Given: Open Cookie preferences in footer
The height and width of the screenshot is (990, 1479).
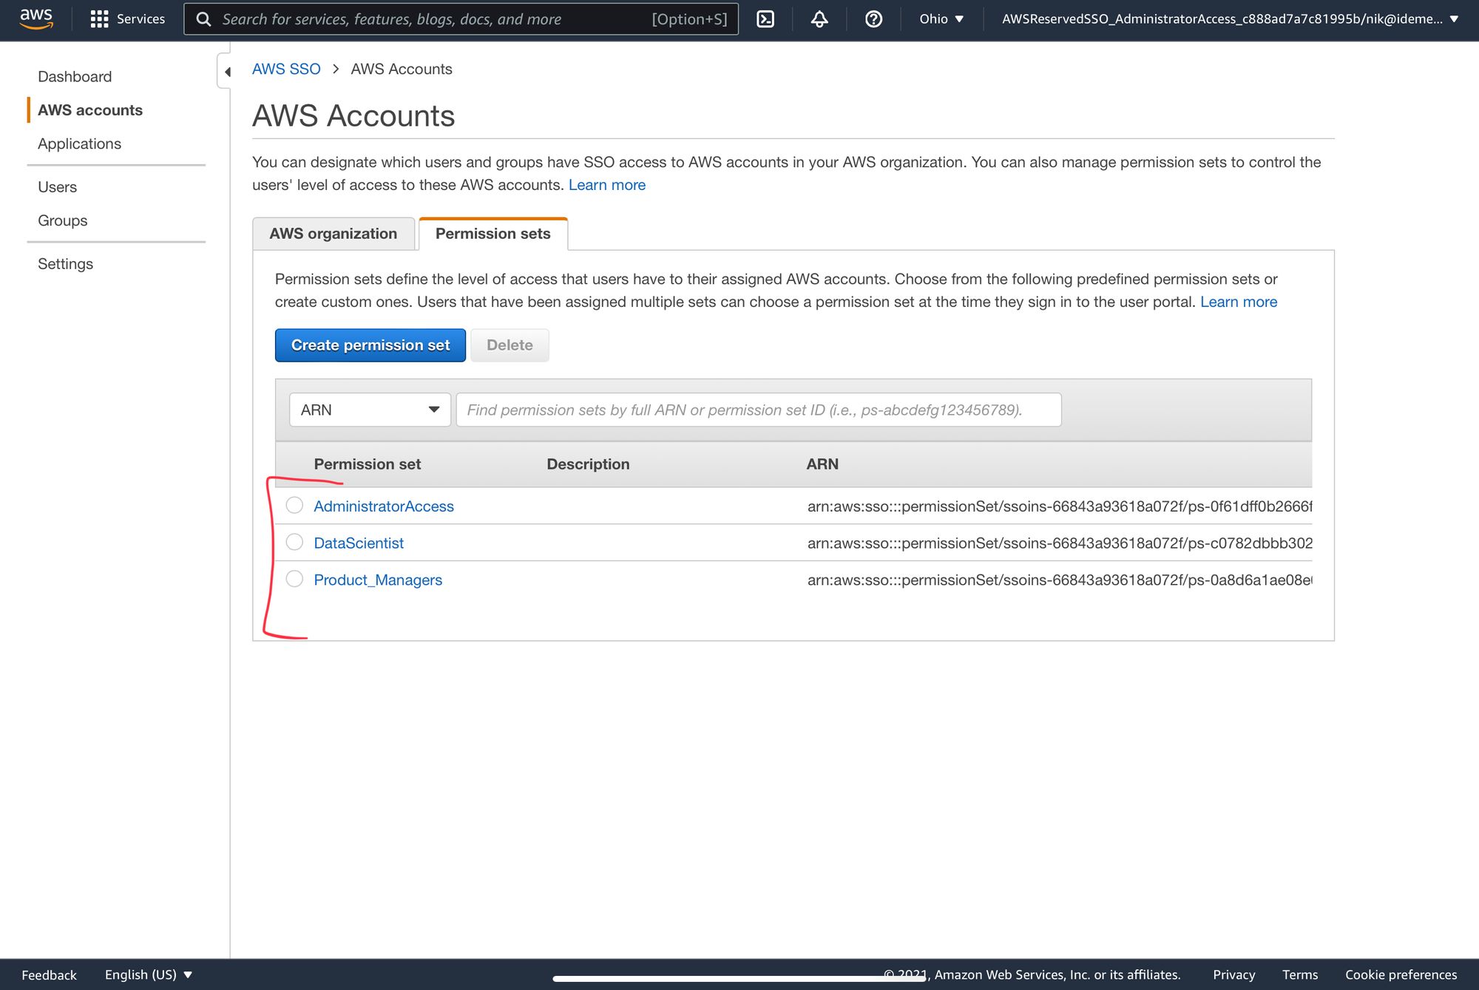Looking at the screenshot, I should 1401,974.
